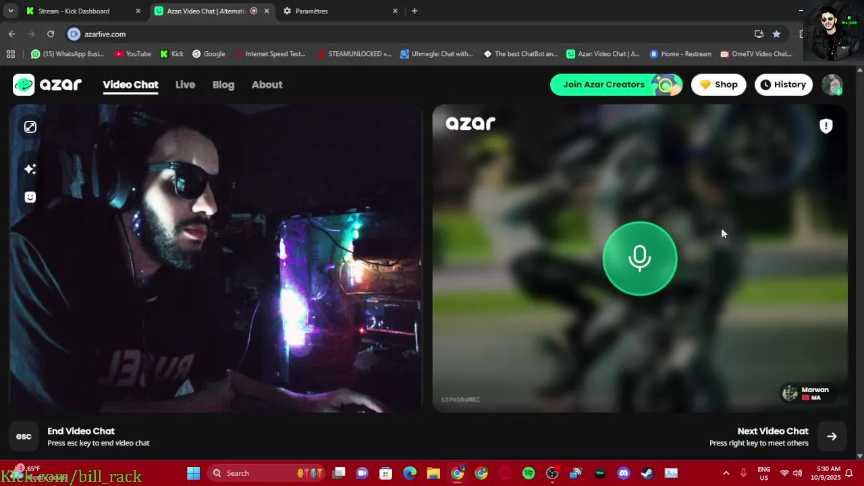Open Microsoft Store from taskbar
Image resolution: width=864 pixels, height=486 pixels.
(386, 473)
